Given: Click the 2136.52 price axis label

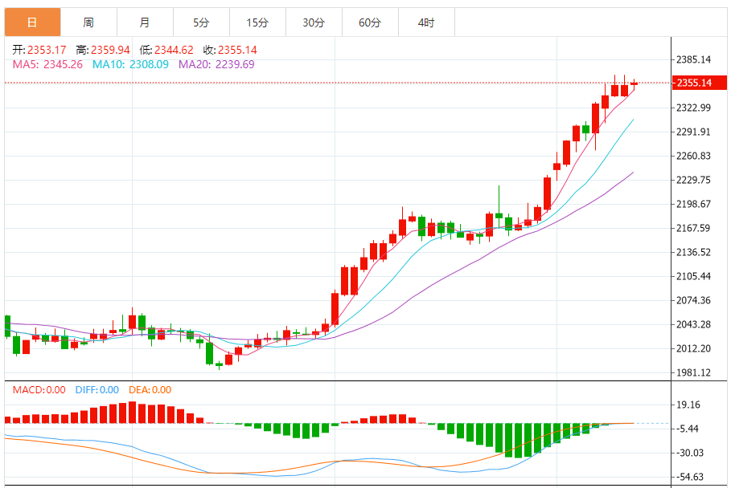Looking at the screenshot, I should 694,252.
